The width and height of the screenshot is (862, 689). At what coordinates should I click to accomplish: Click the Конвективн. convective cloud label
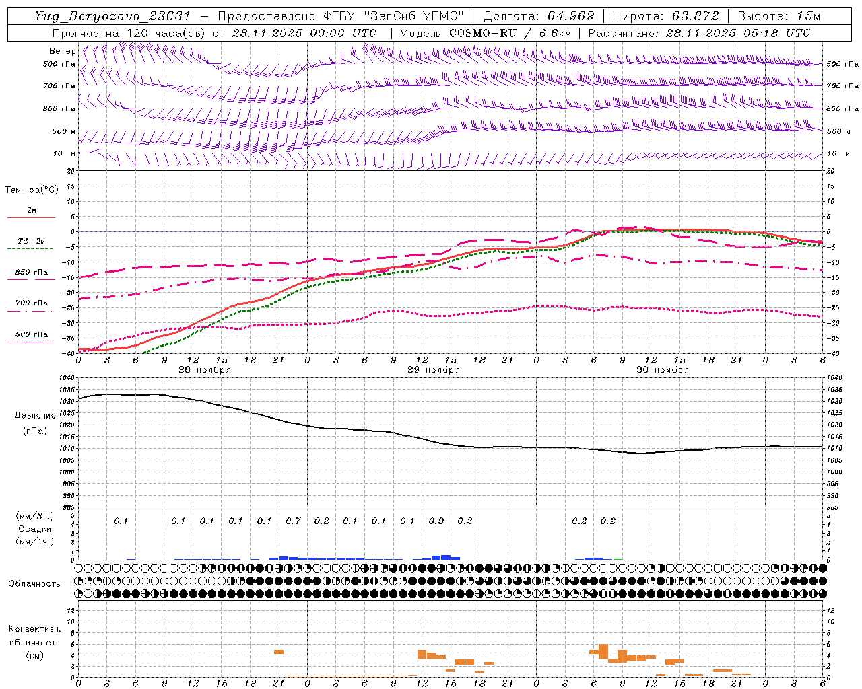tap(34, 629)
